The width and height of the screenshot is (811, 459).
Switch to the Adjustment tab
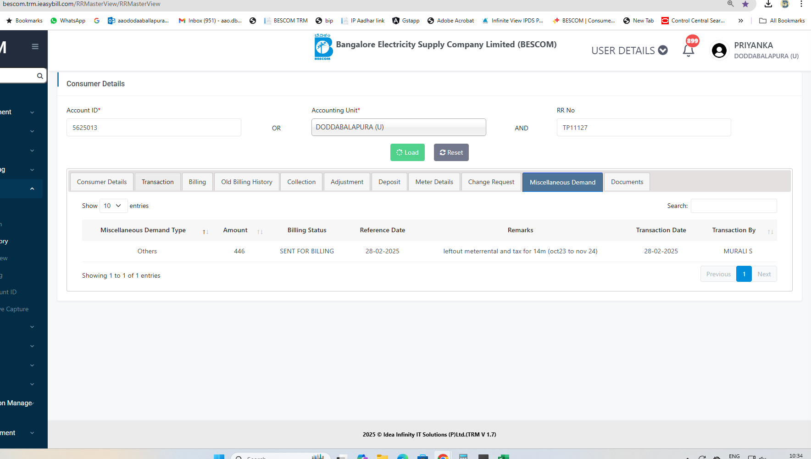[x=347, y=182]
